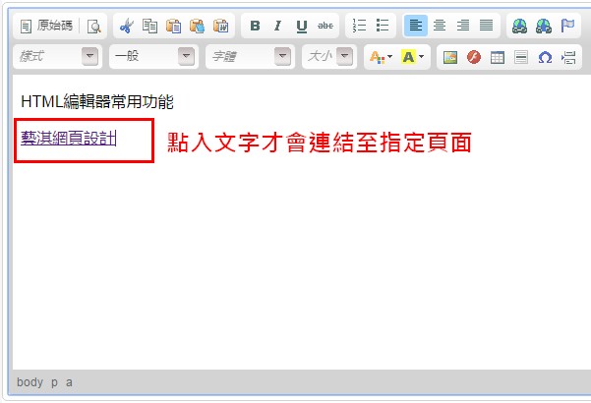Select the a element in path bar
Screen dimensions: 591x403
tap(69, 382)
